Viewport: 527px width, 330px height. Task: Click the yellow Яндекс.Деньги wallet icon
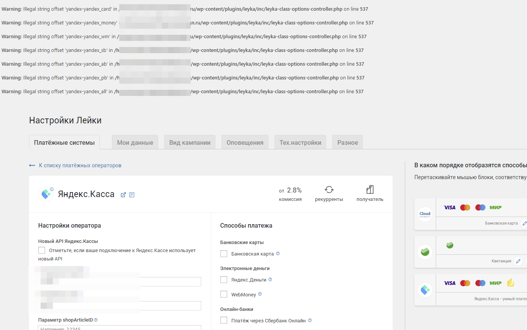pos(510,283)
